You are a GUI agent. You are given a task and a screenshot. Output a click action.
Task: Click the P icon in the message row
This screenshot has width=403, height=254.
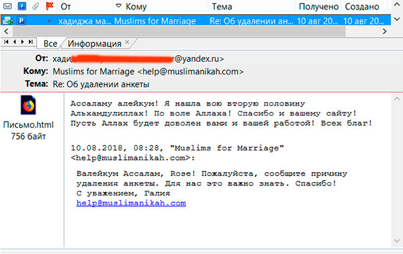21,20
